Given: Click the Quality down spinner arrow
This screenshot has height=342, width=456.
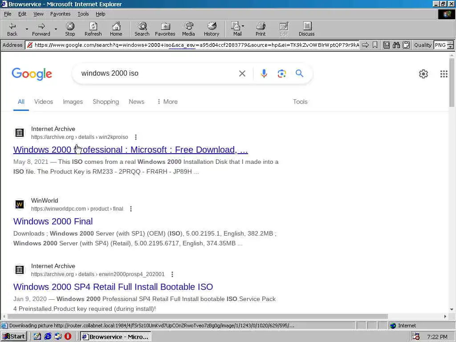Looking at the screenshot, I should coord(451,47).
